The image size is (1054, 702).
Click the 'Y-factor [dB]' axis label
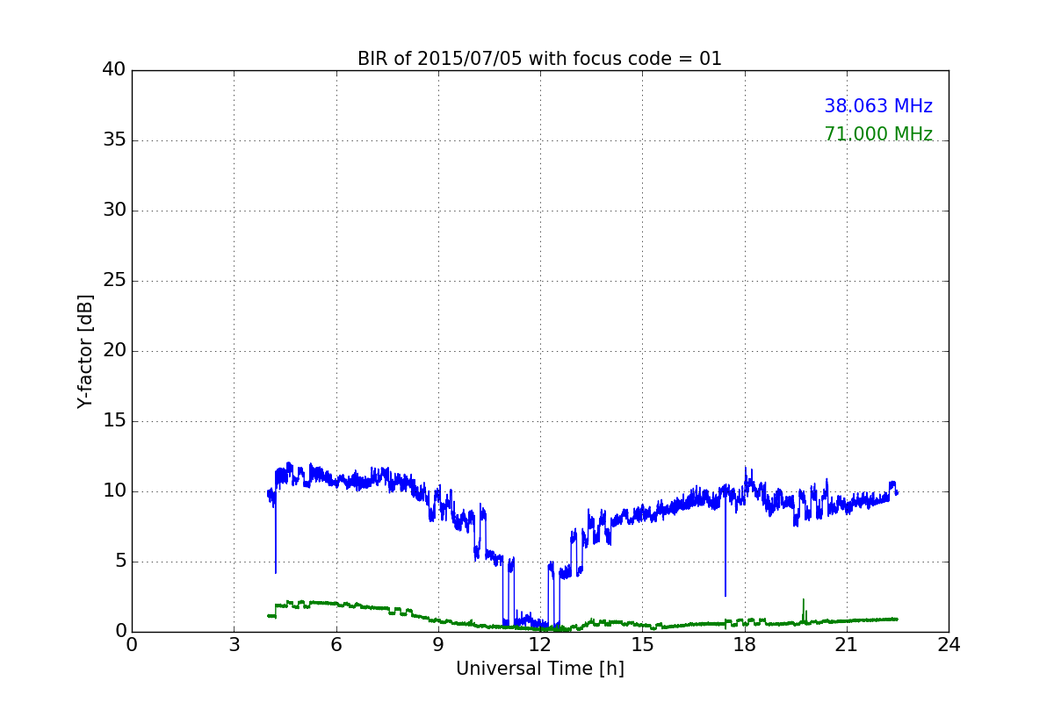point(85,351)
